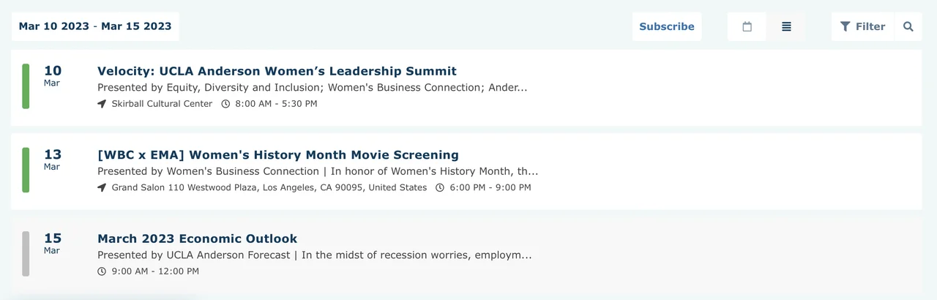
Task: Click Economic Outlook description by UCLA Anderson Forecast
Action: click(x=314, y=255)
